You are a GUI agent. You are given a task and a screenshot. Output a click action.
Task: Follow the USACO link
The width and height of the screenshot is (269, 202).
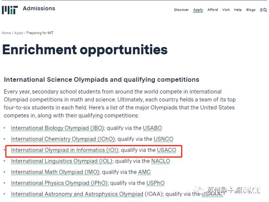point(167,150)
